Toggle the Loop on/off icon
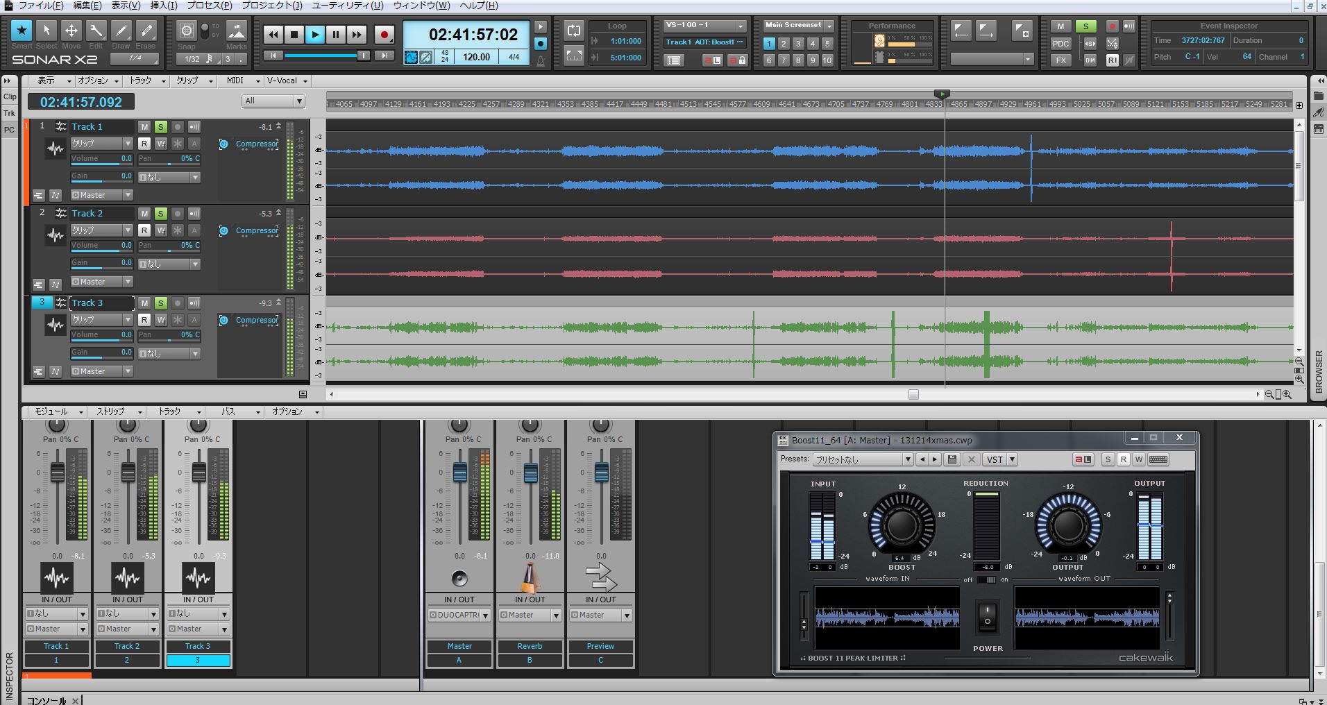 point(574,31)
